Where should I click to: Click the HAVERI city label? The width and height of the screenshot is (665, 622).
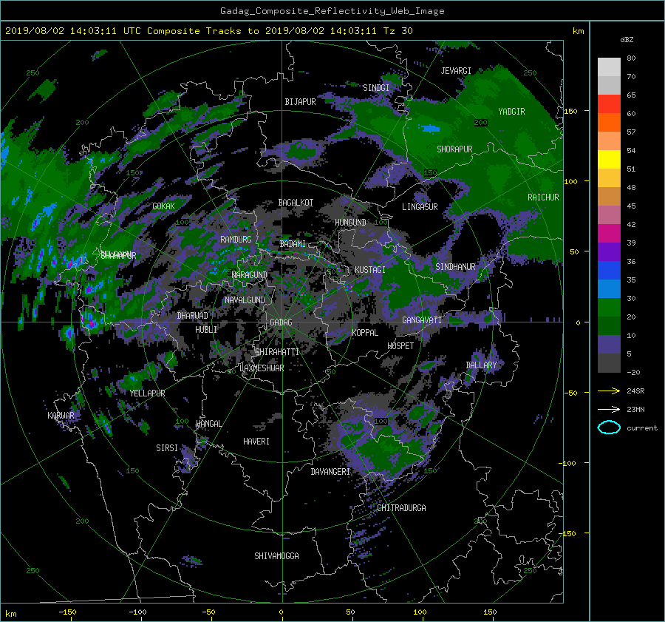tap(256, 442)
